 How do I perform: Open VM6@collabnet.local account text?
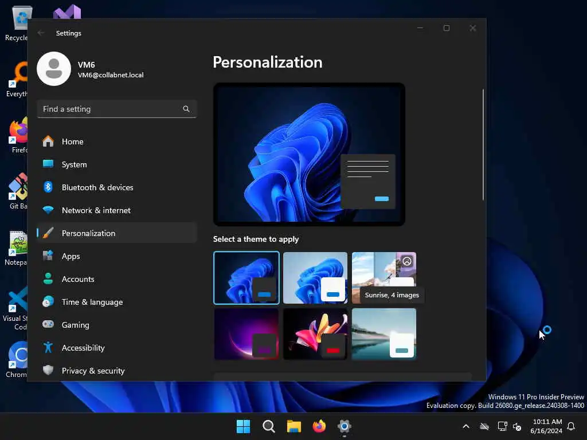tap(111, 75)
